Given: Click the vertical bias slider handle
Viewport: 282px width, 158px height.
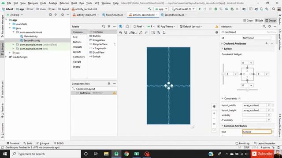Looking at the screenshot, I should pos(223,74).
